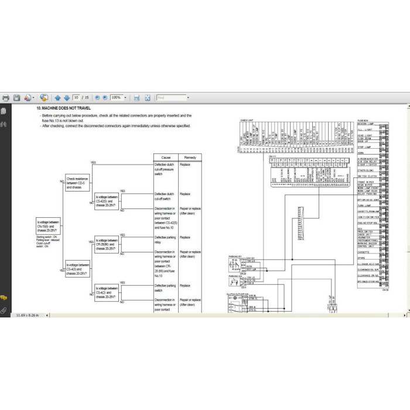The height and width of the screenshot is (410, 410).
Task: Click 'SWITCH CLUTCH' entry in fuse box
Action: point(367,176)
